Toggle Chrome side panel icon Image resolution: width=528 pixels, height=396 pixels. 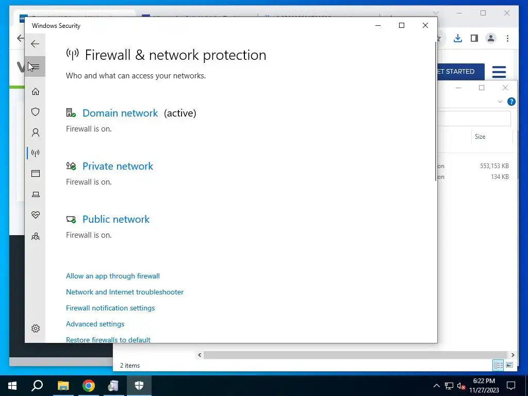tap(474, 38)
